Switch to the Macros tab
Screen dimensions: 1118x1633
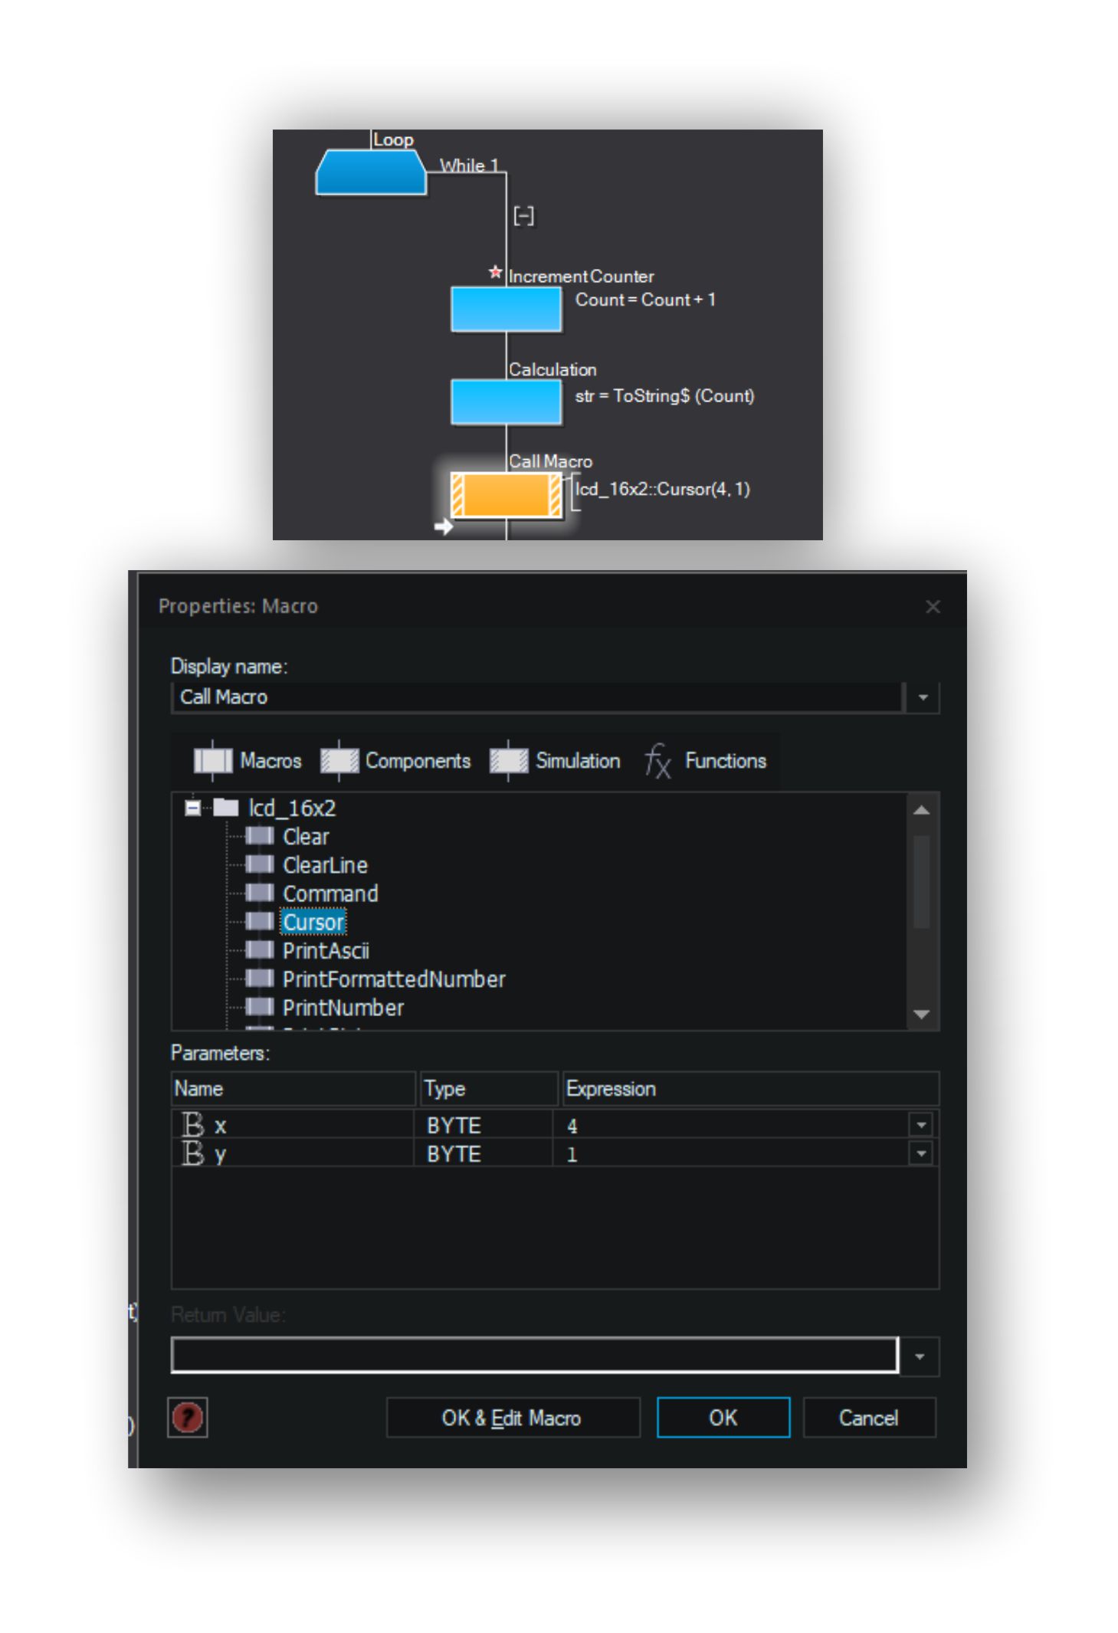click(248, 760)
